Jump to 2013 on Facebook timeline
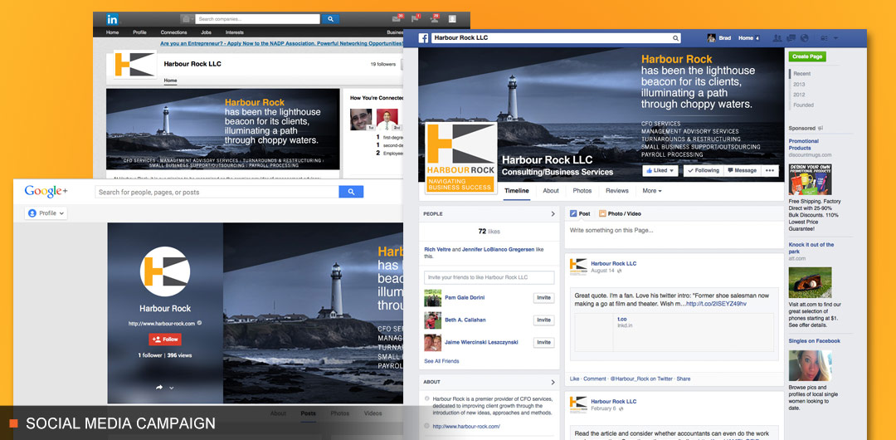The width and height of the screenshot is (896, 440). click(799, 84)
